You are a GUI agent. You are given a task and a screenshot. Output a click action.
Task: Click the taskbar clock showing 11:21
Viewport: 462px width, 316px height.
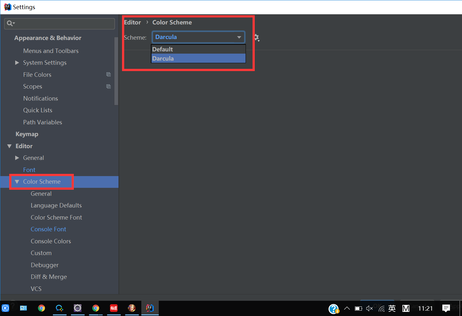(x=425, y=308)
